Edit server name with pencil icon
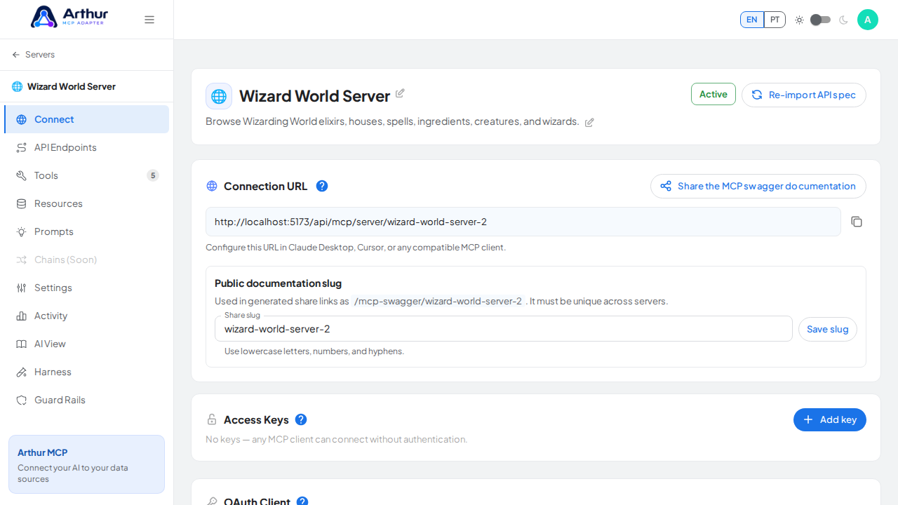Image resolution: width=898 pixels, height=505 pixels. tap(400, 93)
